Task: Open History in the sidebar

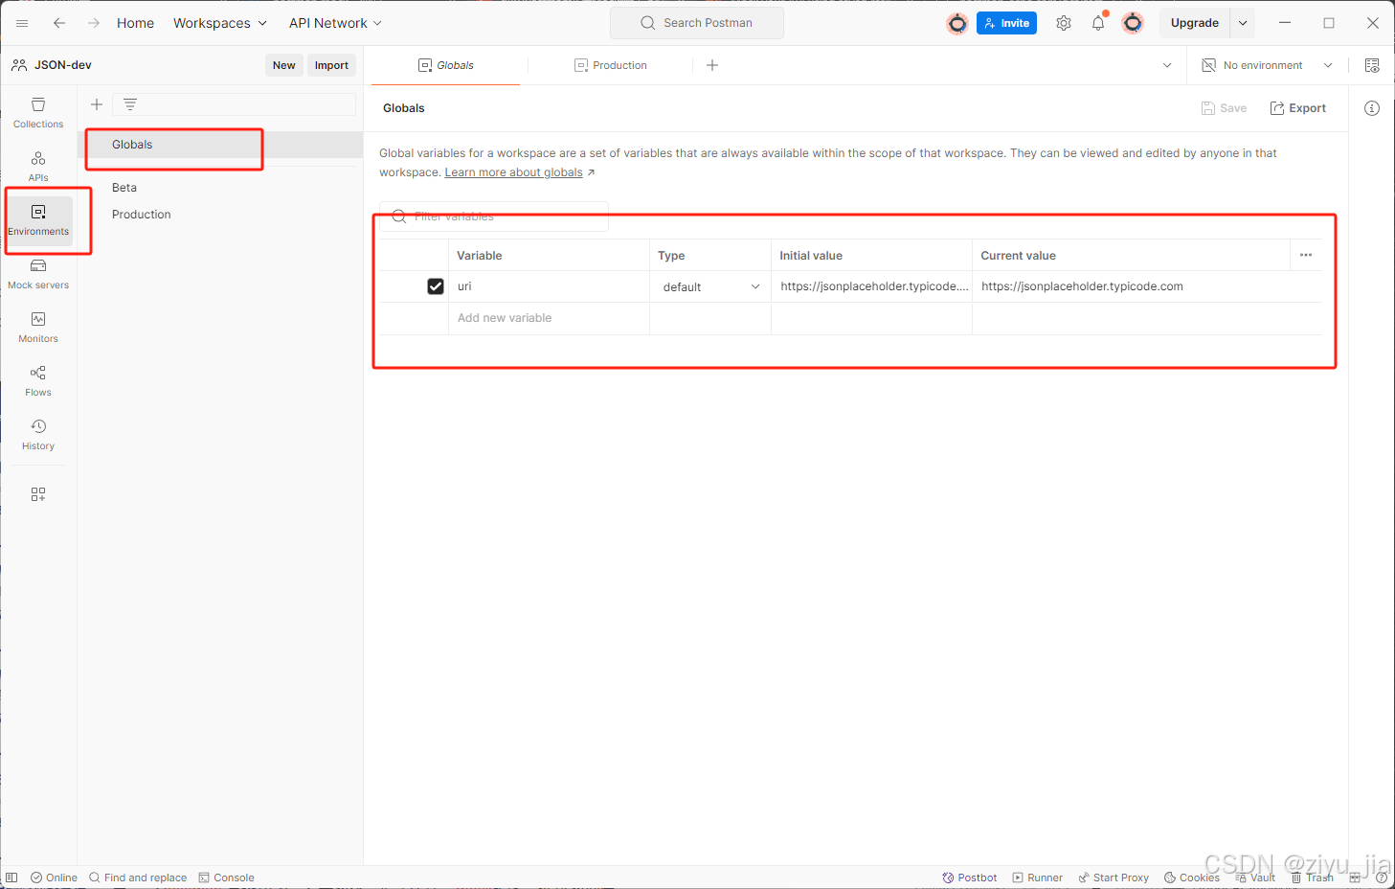Action: (38, 435)
